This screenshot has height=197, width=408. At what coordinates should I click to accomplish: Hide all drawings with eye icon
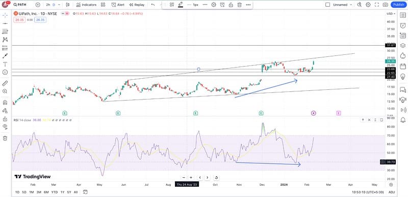click(5, 127)
